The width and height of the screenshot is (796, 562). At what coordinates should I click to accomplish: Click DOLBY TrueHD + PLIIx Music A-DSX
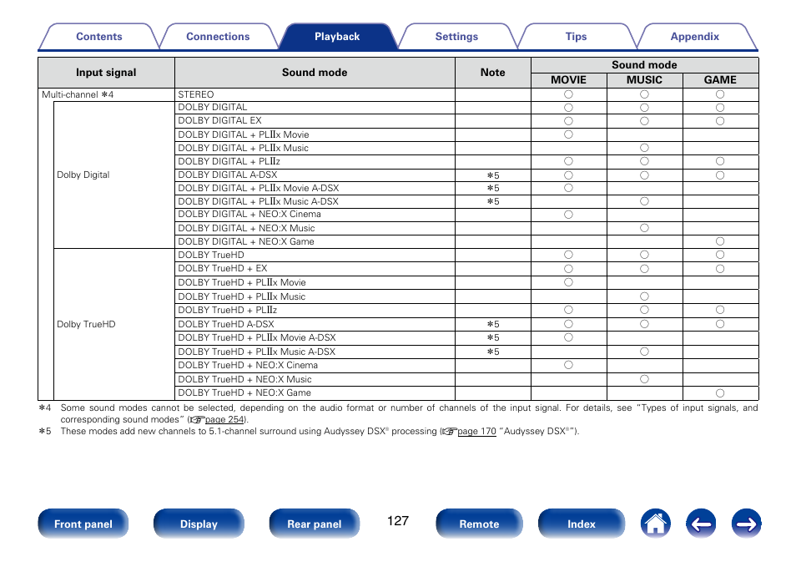pos(315,352)
